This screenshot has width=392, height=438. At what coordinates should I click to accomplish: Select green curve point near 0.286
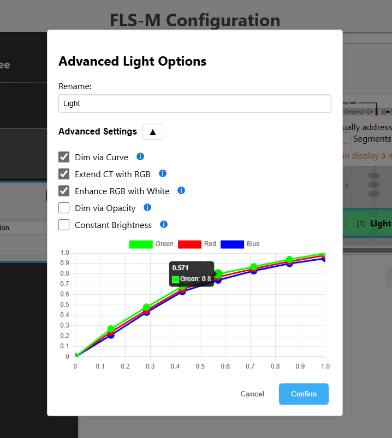(147, 307)
